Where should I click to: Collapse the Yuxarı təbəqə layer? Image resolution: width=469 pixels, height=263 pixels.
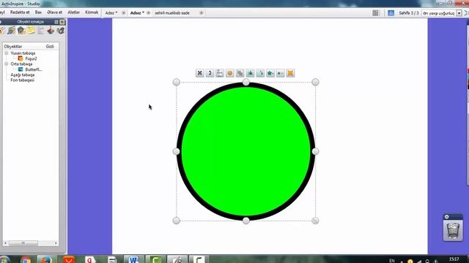tap(7, 53)
